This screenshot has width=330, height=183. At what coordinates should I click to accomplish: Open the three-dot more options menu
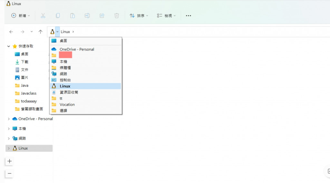tap(188, 15)
